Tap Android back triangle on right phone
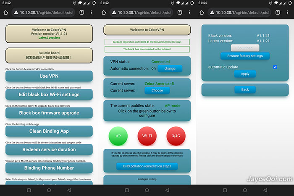Viewport: 294px width, 196px height. click(x=265, y=191)
